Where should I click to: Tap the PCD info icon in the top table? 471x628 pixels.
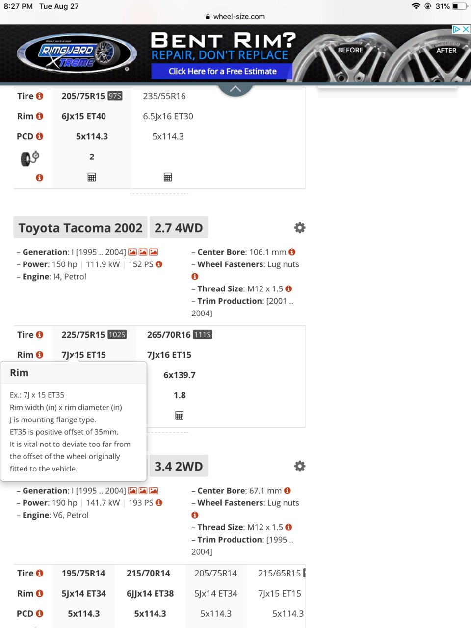point(40,136)
